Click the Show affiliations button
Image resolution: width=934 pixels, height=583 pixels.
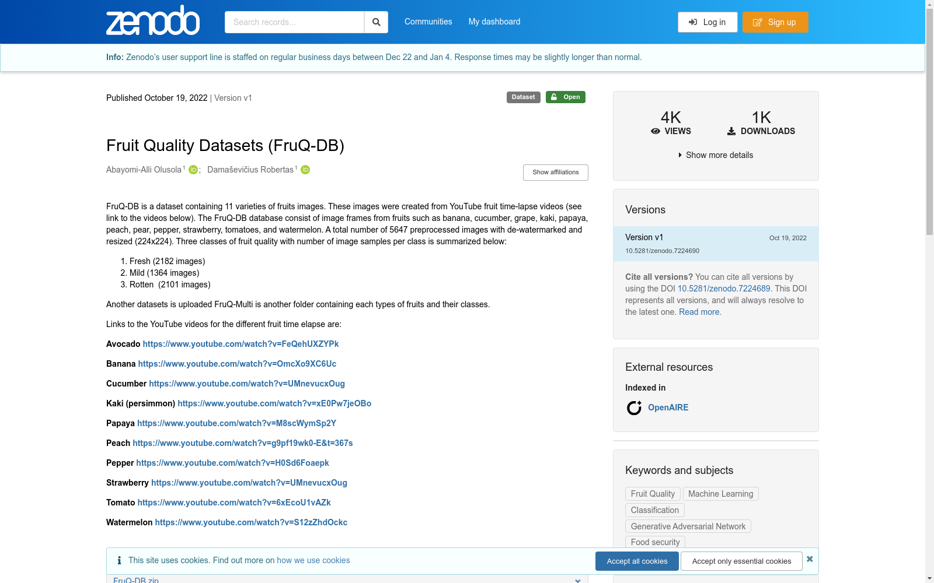556,173
